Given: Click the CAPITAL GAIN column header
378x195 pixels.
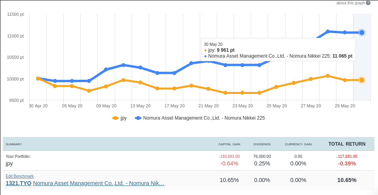Looking at the screenshot, I should point(229,144).
